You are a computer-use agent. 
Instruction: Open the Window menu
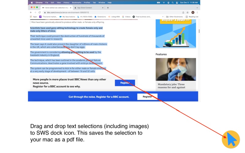pos(102,2)
